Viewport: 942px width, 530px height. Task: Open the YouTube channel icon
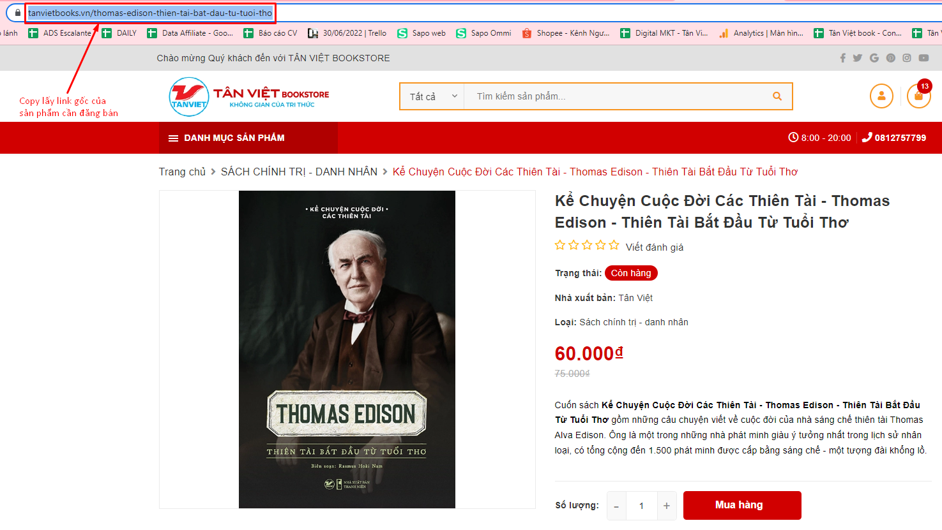(x=923, y=58)
